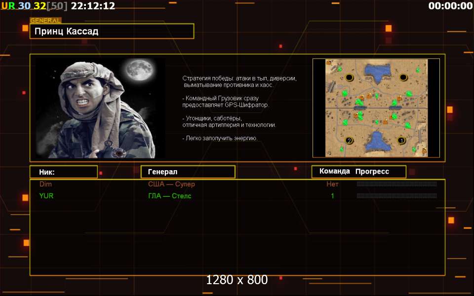Click the Ник: column header
This screenshot has height=296, width=474.
(63, 172)
